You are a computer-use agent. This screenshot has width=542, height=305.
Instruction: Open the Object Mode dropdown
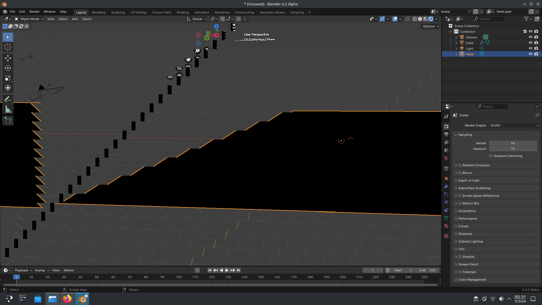[29, 19]
